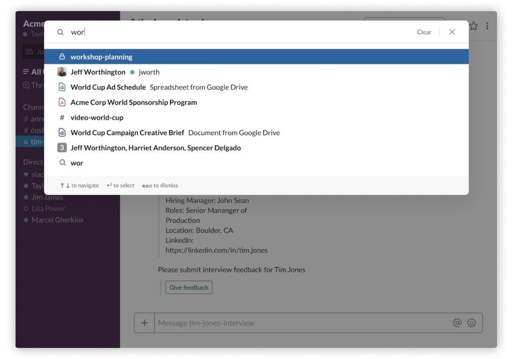Viewport: 517px width, 359px height.
Task: Close the search dialog with the X
Action: (x=452, y=32)
